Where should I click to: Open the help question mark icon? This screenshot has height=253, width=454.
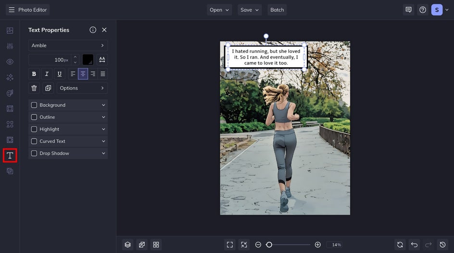pyautogui.click(x=423, y=10)
